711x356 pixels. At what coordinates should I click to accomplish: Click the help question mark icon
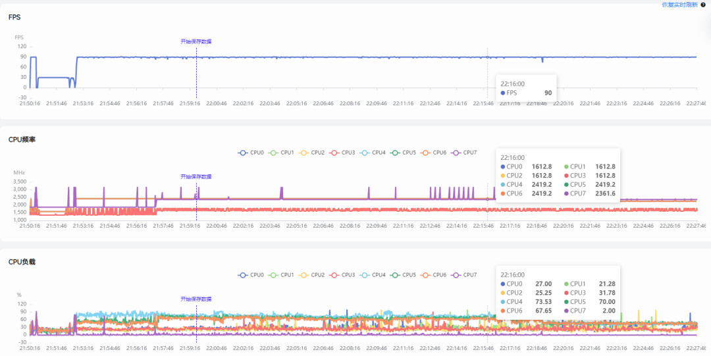pos(703,5)
